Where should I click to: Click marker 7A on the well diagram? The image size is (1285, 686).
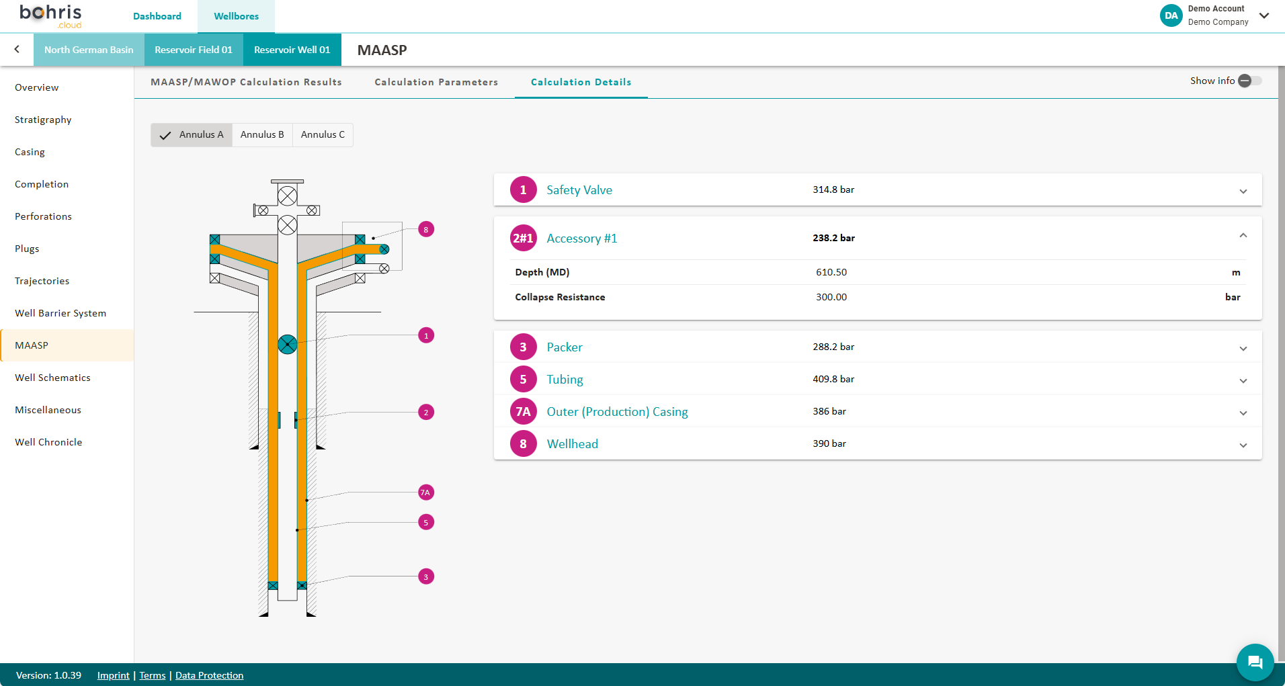(x=425, y=492)
